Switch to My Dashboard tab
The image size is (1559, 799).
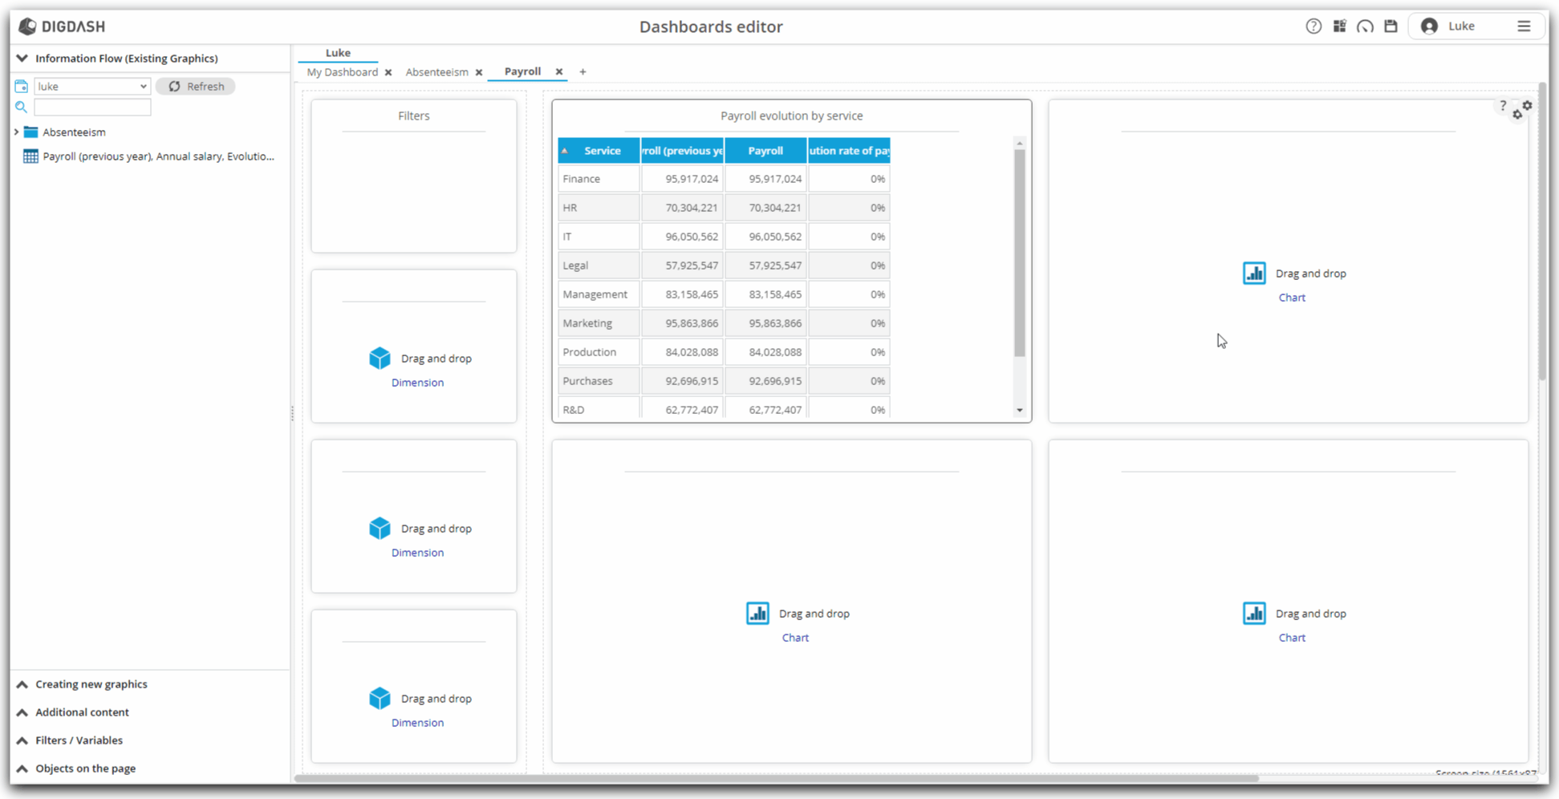point(342,72)
